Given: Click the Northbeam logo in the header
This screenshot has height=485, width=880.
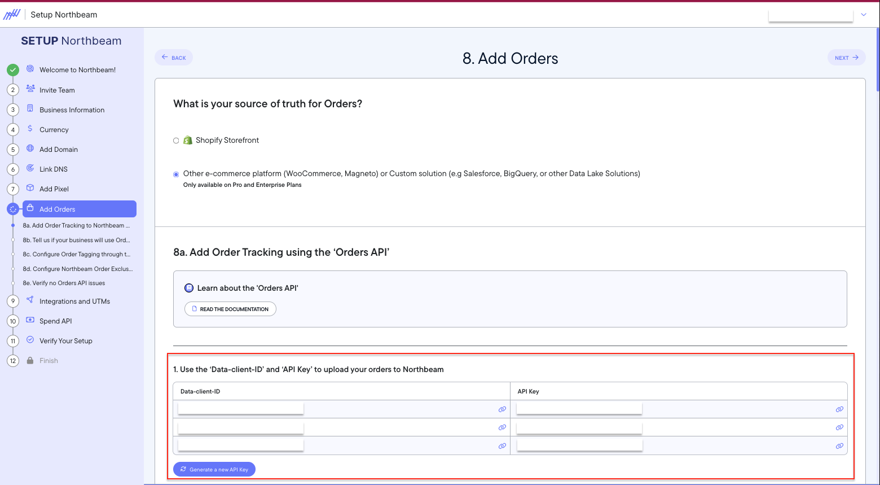Looking at the screenshot, I should tap(12, 15).
